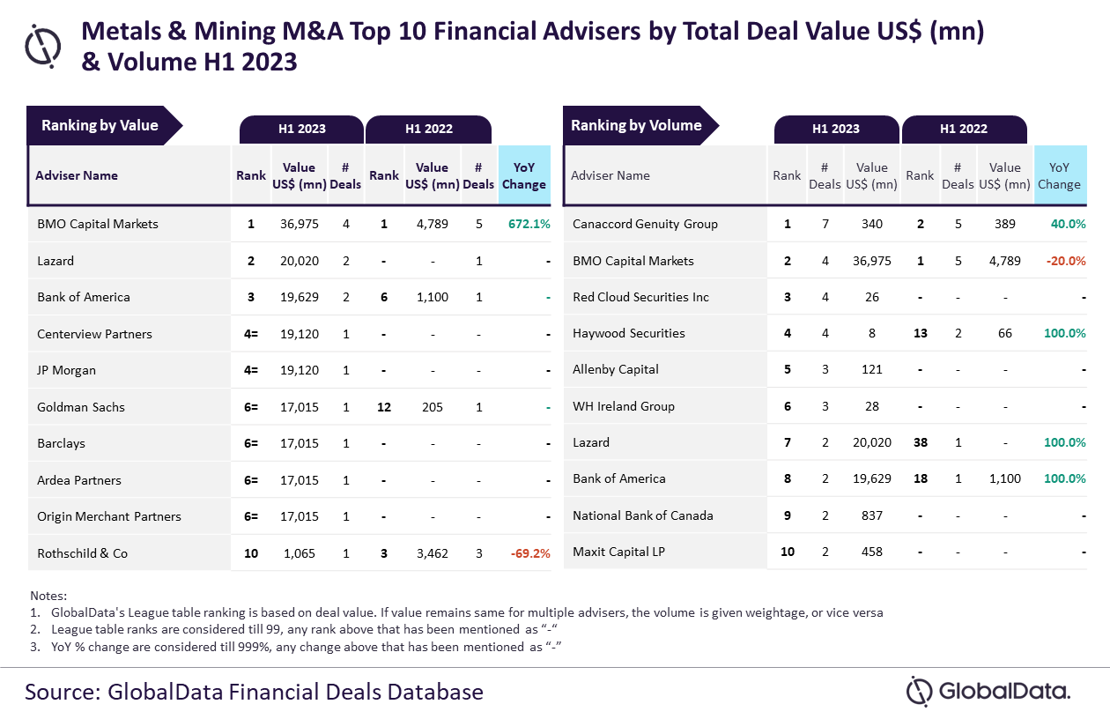Image resolution: width=1110 pixels, height=719 pixels.
Task: Click the Adviser Name header in the value table
Action: [x=77, y=175]
